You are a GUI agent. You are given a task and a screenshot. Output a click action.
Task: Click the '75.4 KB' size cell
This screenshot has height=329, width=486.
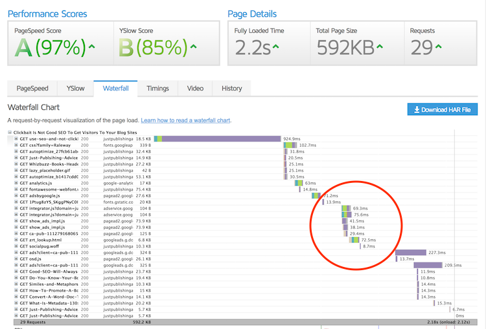click(143, 189)
